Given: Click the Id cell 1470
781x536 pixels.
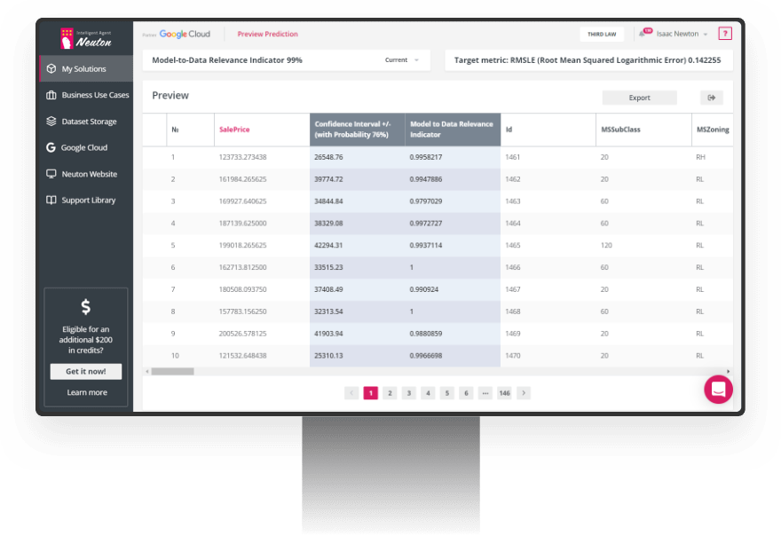Looking at the screenshot, I should point(513,356).
